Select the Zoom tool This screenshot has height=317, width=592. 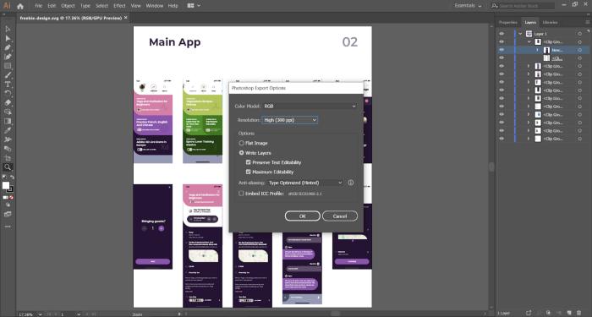[8, 167]
